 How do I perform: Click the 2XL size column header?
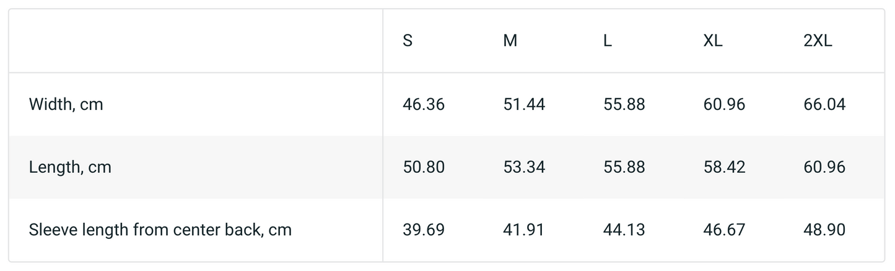[x=818, y=41]
